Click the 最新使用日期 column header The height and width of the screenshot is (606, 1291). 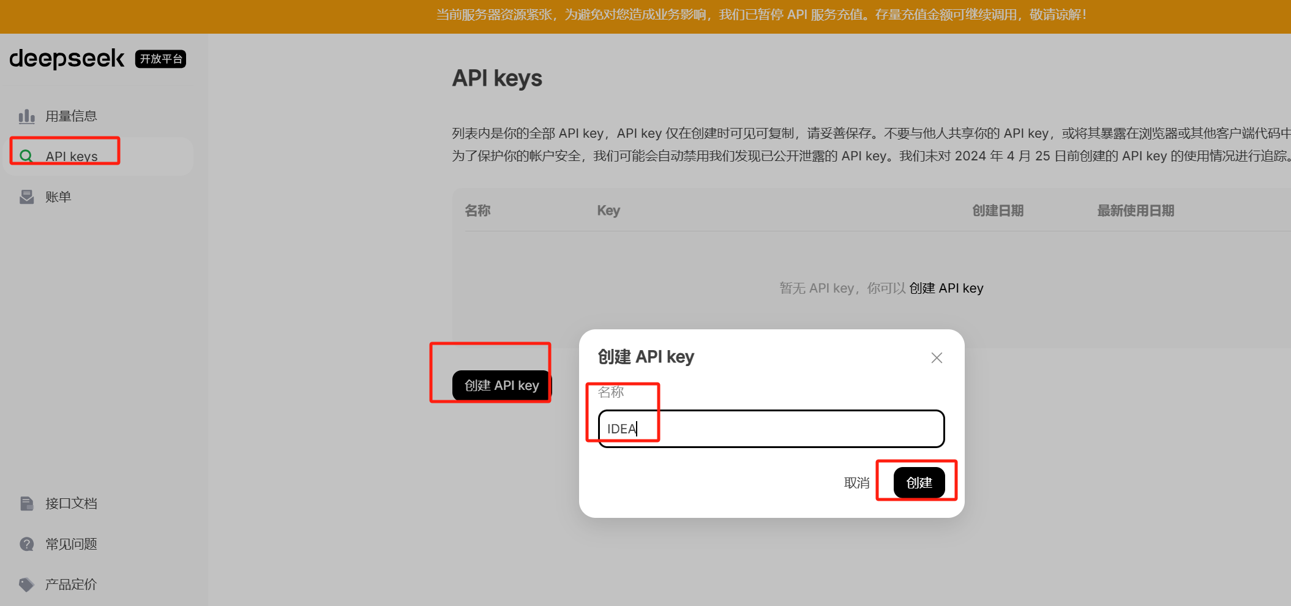(x=1136, y=211)
